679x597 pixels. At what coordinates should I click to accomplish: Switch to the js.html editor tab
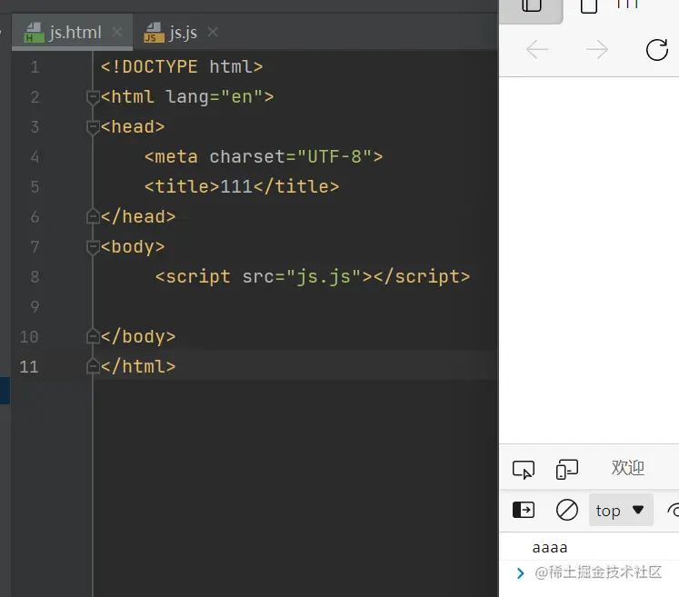tap(72, 33)
